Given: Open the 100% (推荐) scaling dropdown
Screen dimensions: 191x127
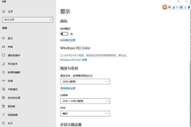Looking at the screenshot, I should pyautogui.click(x=85, y=82).
